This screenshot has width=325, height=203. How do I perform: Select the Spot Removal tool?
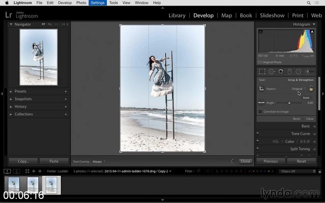pos(271,71)
